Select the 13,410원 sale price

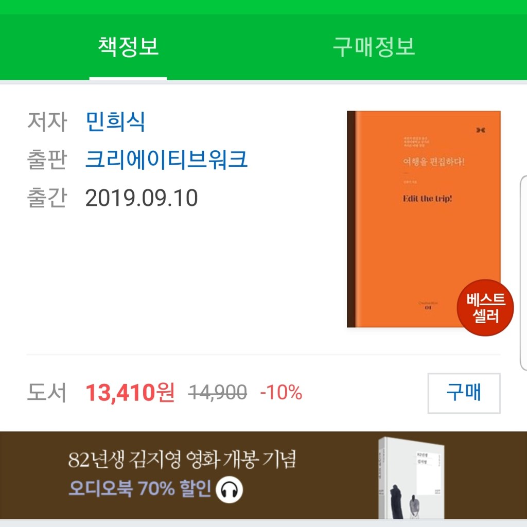pos(130,392)
